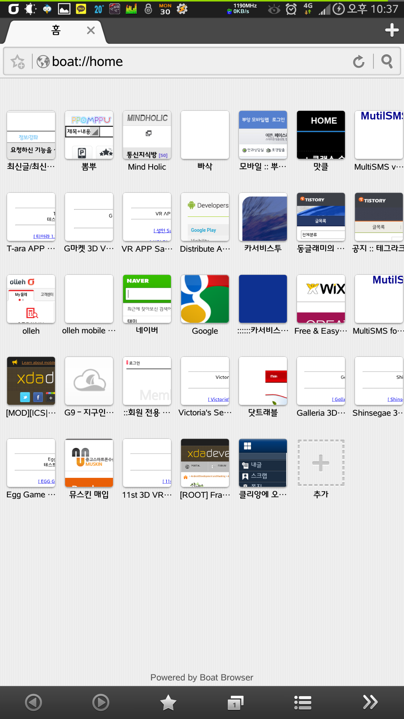Open the tab switcher icon
Image resolution: width=404 pixels, height=719 pixels.
(235, 702)
